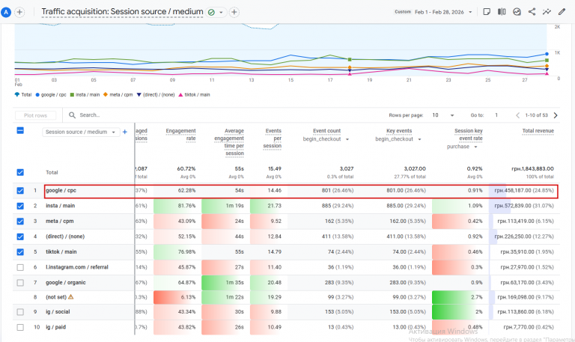Click the (direct) / (none) legend item

tap(156, 94)
